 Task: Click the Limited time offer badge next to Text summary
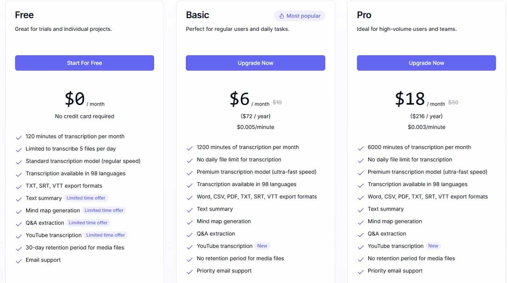coord(86,198)
